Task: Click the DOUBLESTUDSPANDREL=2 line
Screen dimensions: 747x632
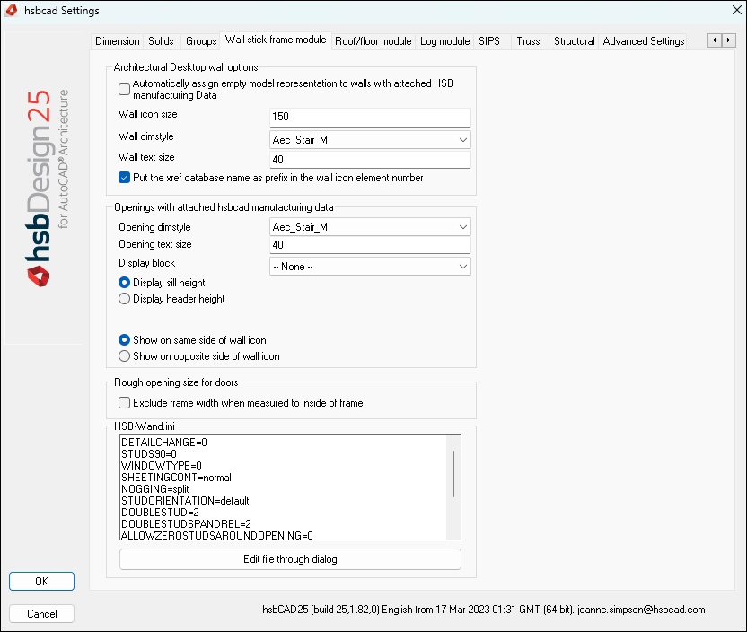Action: 186,524
